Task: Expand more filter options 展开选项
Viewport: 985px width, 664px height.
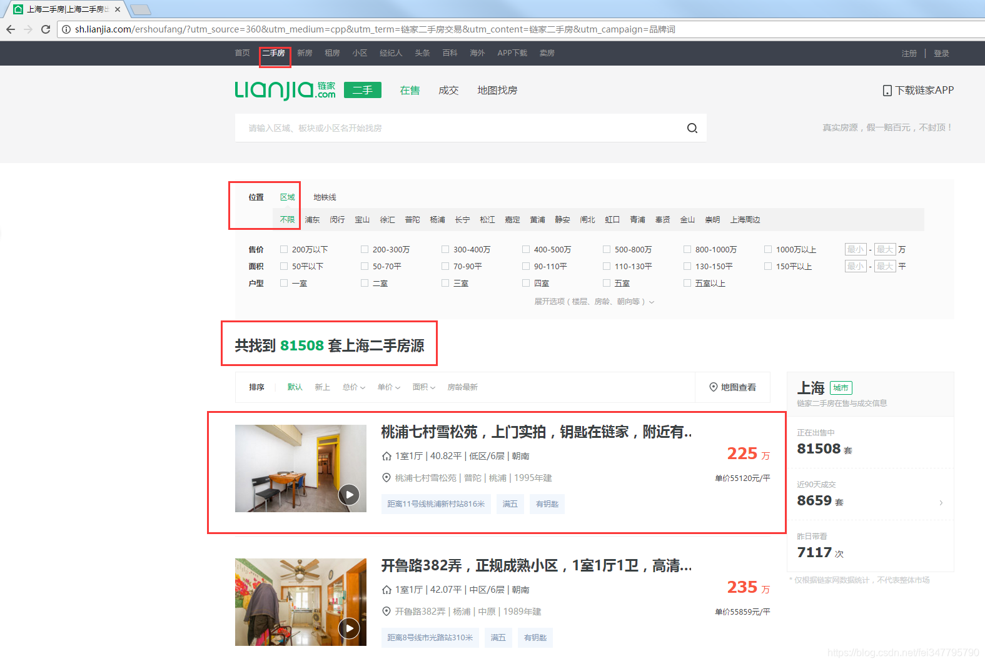Action: (594, 302)
